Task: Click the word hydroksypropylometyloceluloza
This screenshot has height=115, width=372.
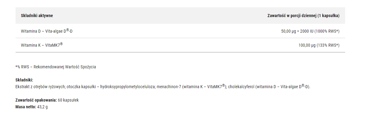Action: [x=128, y=87]
